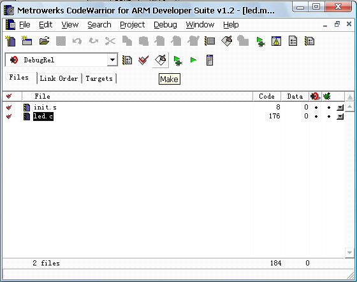Viewport: 357px width, 282px height.
Task: Switch to the Targets tab
Action: [x=99, y=78]
